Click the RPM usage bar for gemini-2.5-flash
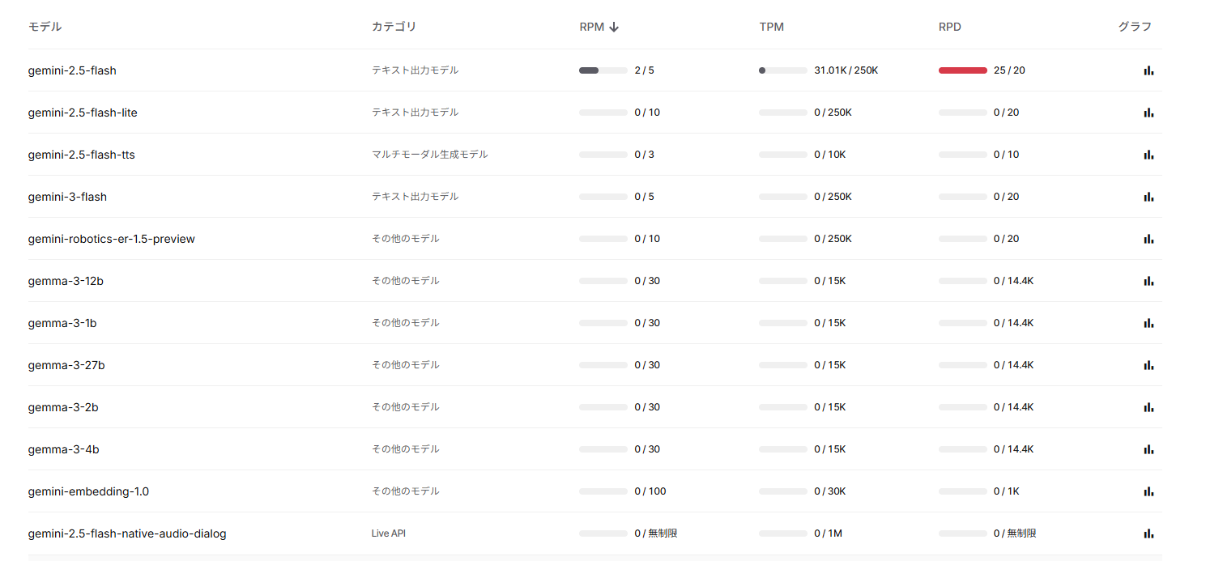The width and height of the screenshot is (1206, 561). pyautogui.click(x=603, y=70)
